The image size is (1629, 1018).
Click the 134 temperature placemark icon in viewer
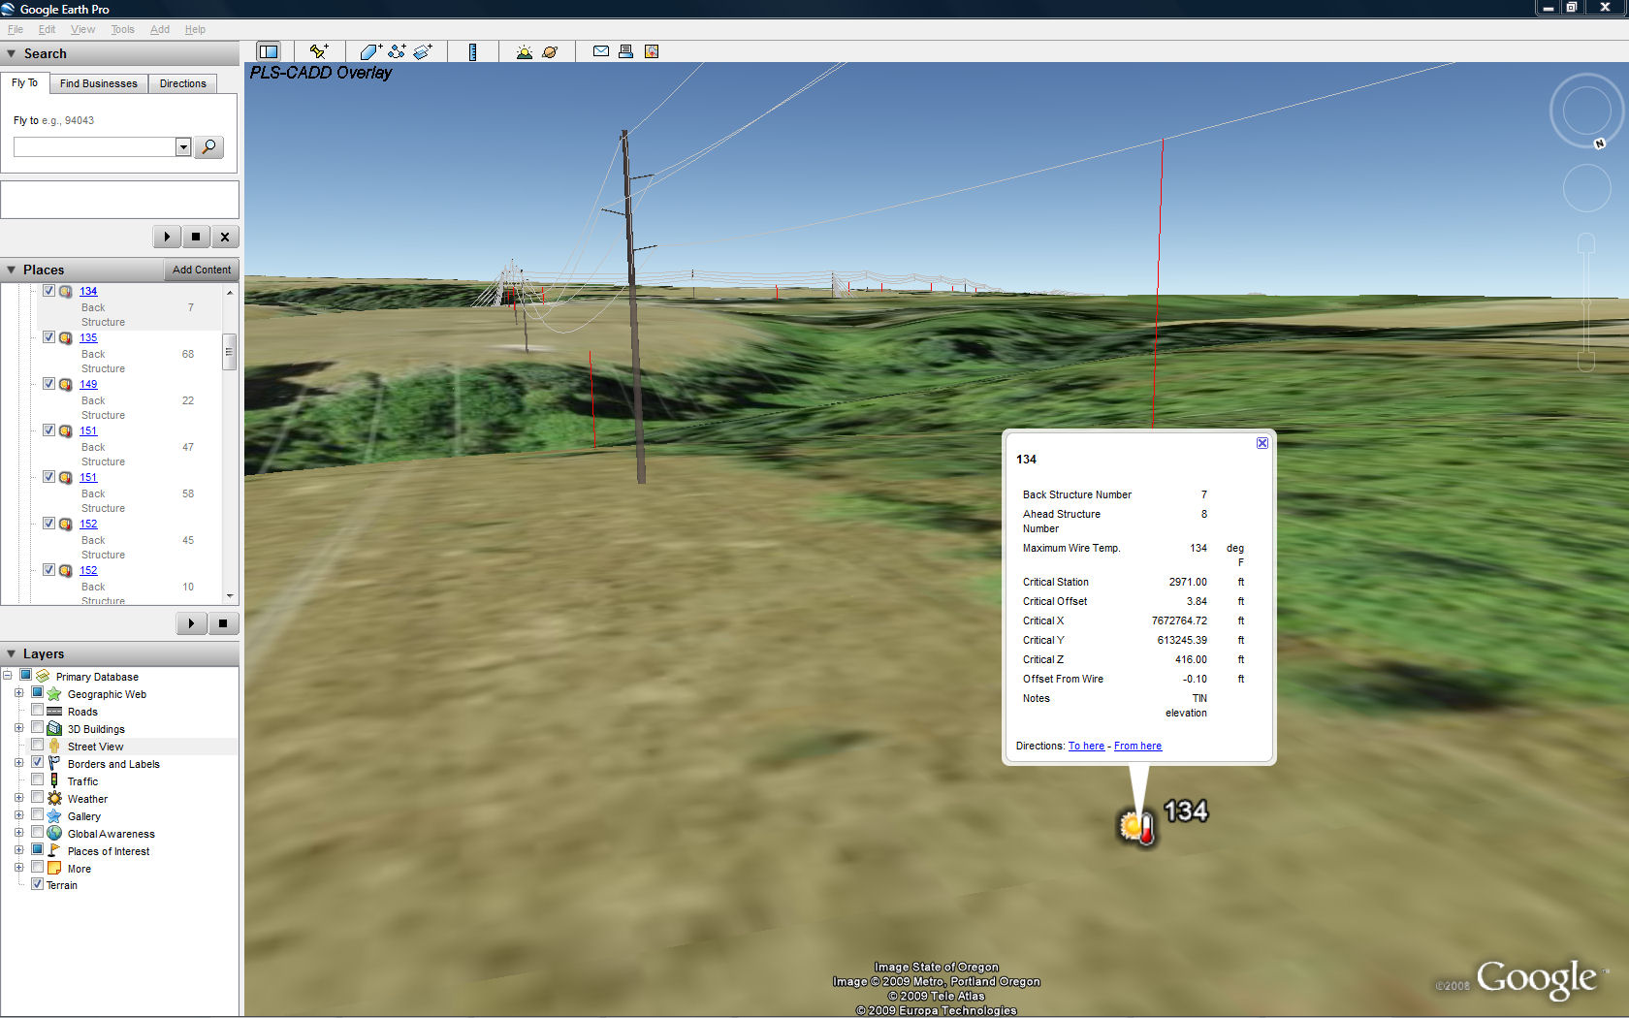tap(1137, 826)
